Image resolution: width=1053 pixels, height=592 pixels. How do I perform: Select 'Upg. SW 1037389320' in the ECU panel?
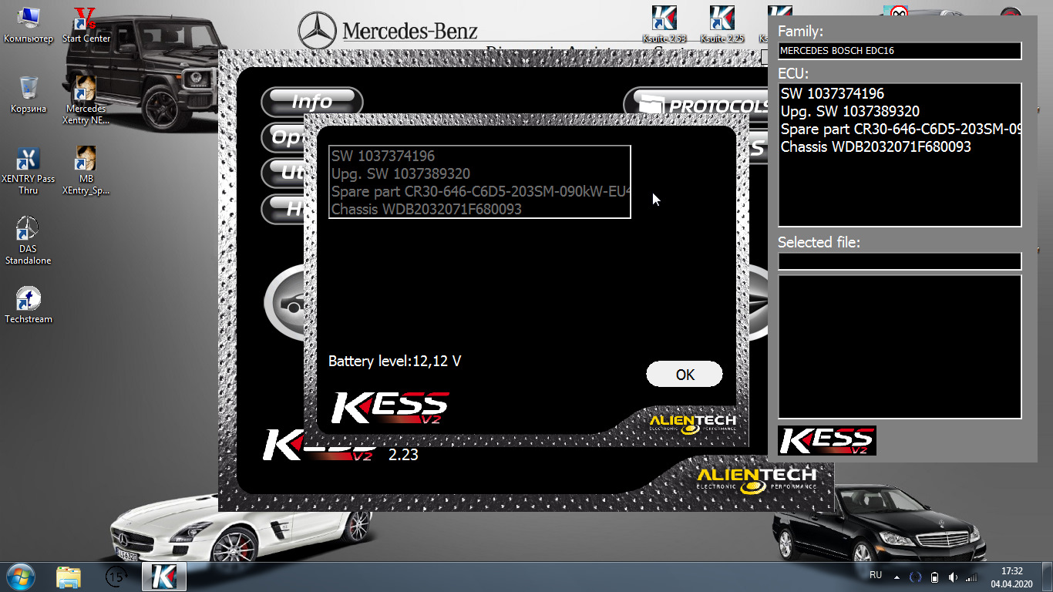tap(850, 112)
